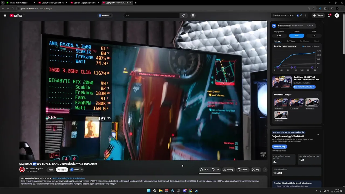The image size is (345, 194).
Task: Open the notifications bell
Action: (329, 15)
